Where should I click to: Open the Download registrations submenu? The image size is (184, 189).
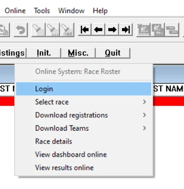[83, 115]
